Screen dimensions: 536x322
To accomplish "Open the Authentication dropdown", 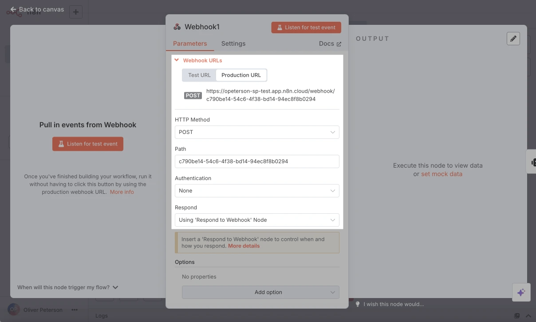I will pyautogui.click(x=257, y=191).
